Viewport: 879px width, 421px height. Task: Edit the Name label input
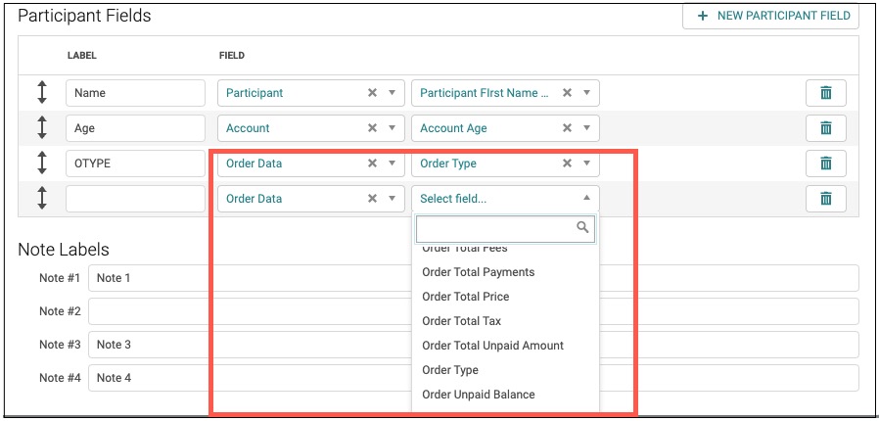tap(135, 93)
